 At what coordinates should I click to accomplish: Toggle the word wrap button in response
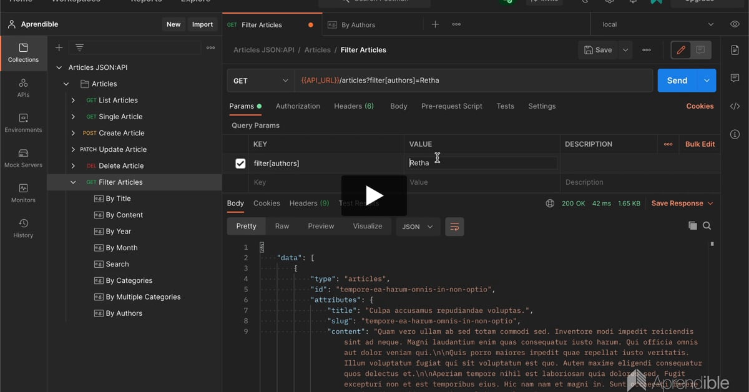pyautogui.click(x=454, y=227)
